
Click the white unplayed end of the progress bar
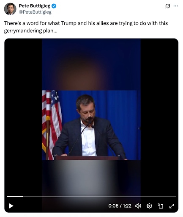pos(175,197)
